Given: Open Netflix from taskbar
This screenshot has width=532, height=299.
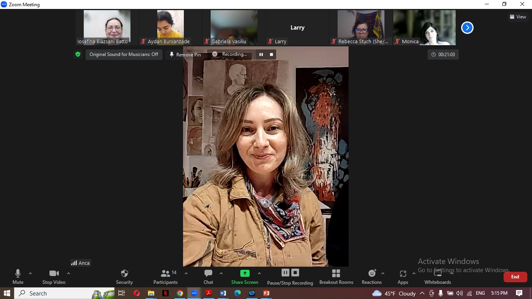Looking at the screenshot, I should (x=166, y=293).
